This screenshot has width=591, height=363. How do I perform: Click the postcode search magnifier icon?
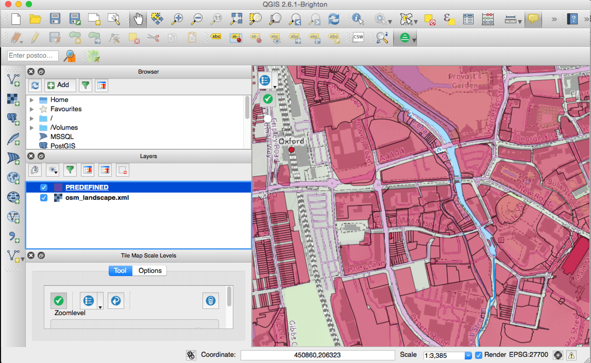[x=70, y=56]
